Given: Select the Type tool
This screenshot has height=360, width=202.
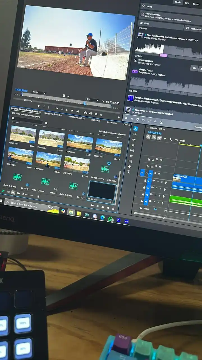Looking at the screenshot, I should (129, 172).
